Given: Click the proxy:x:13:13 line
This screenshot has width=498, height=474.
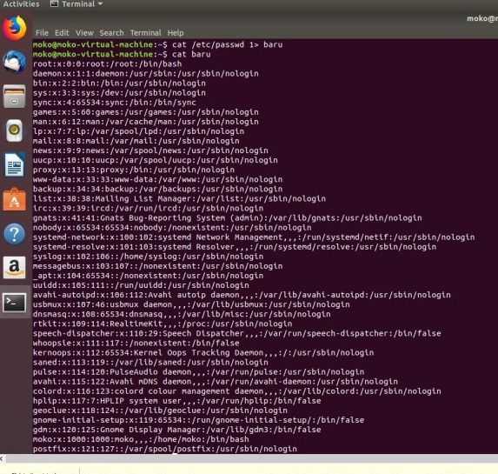Looking at the screenshot, I should pos(134,170).
